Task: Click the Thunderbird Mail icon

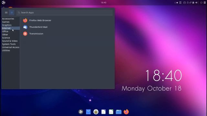Action: pos(25,27)
